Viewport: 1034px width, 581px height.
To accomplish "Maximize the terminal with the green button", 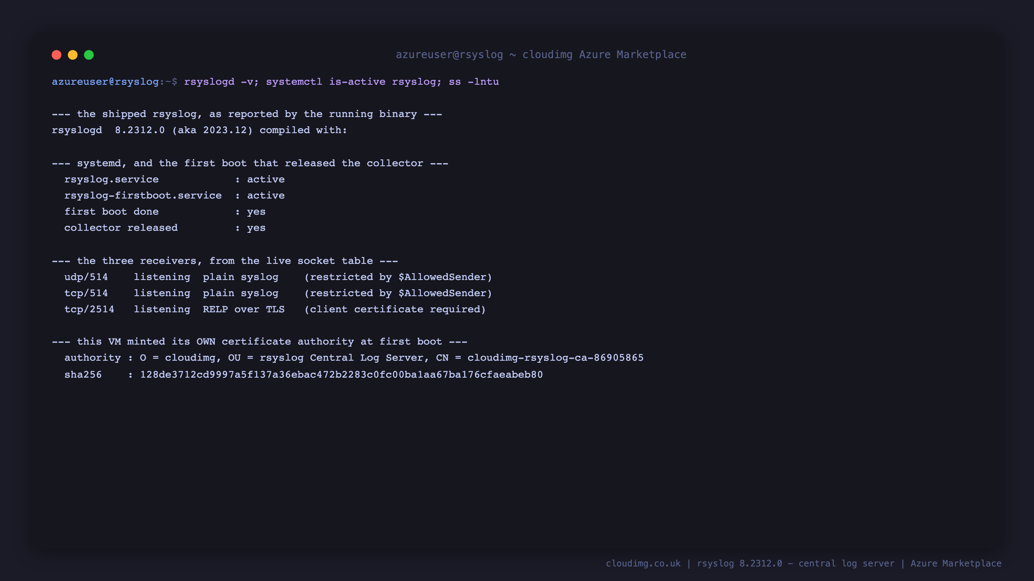I will point(89,55).
